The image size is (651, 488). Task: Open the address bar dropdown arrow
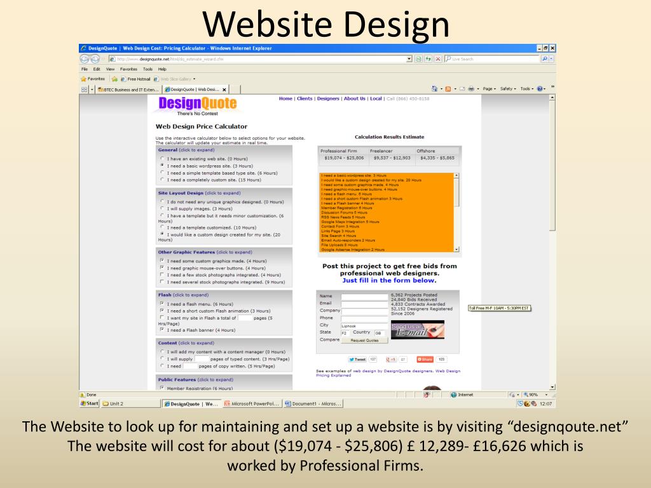409,59
